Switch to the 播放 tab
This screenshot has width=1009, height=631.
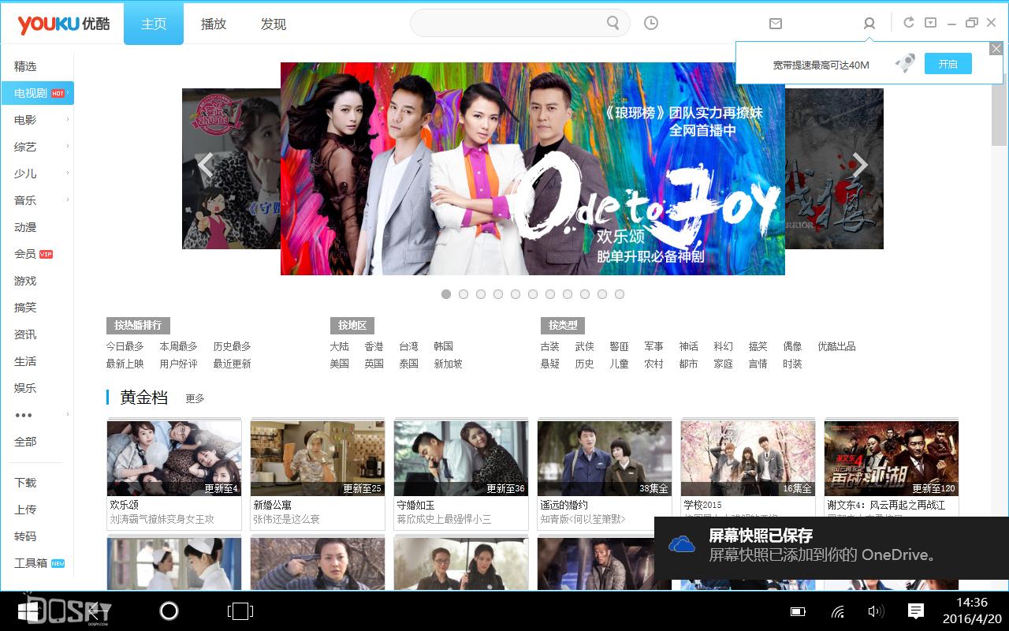214,24
